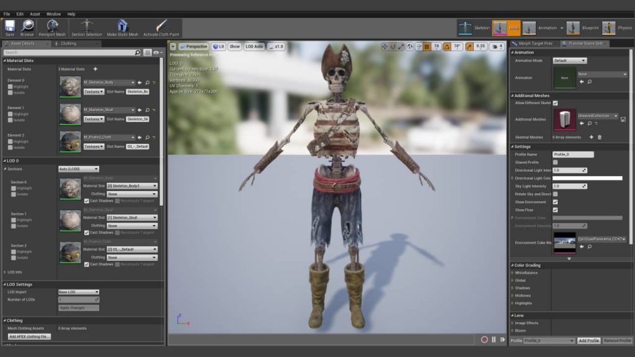Image resolution: width=635 pixels, height=357 pixels.
Task: Select the translate gizmo in the viewport toolbar
Action: [x=384, y=46]
